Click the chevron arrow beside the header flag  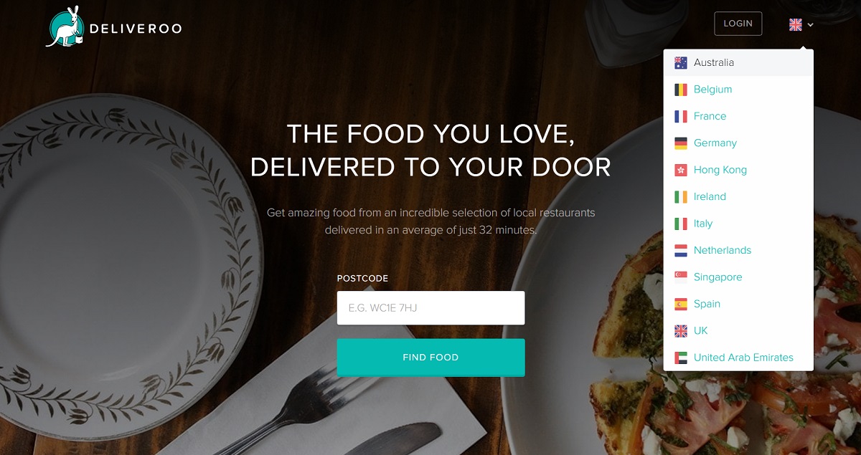coord(810,25)
